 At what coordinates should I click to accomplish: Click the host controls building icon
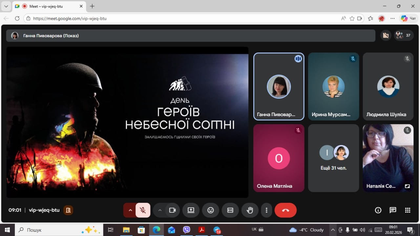tap(68, 210)
